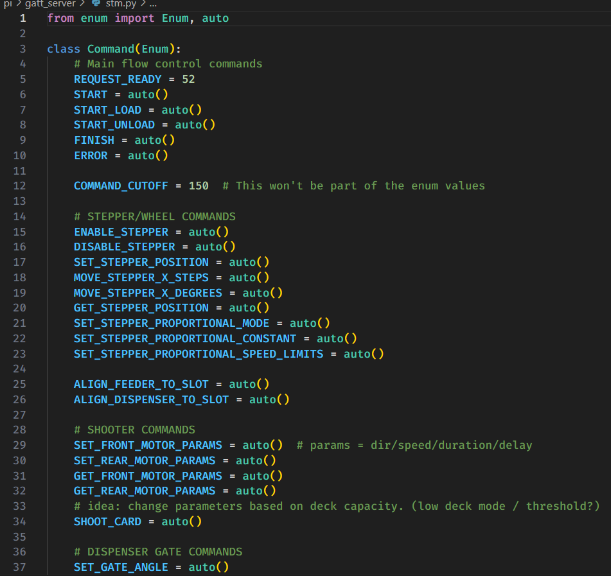Viewport: 611px width, 576px height.
Task: Click line number 37 in the gutter
Action: coord(19,567)
